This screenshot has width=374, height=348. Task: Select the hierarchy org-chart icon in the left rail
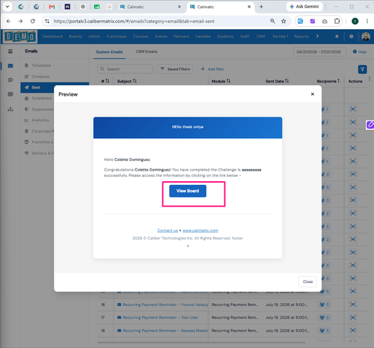[10, 109]
